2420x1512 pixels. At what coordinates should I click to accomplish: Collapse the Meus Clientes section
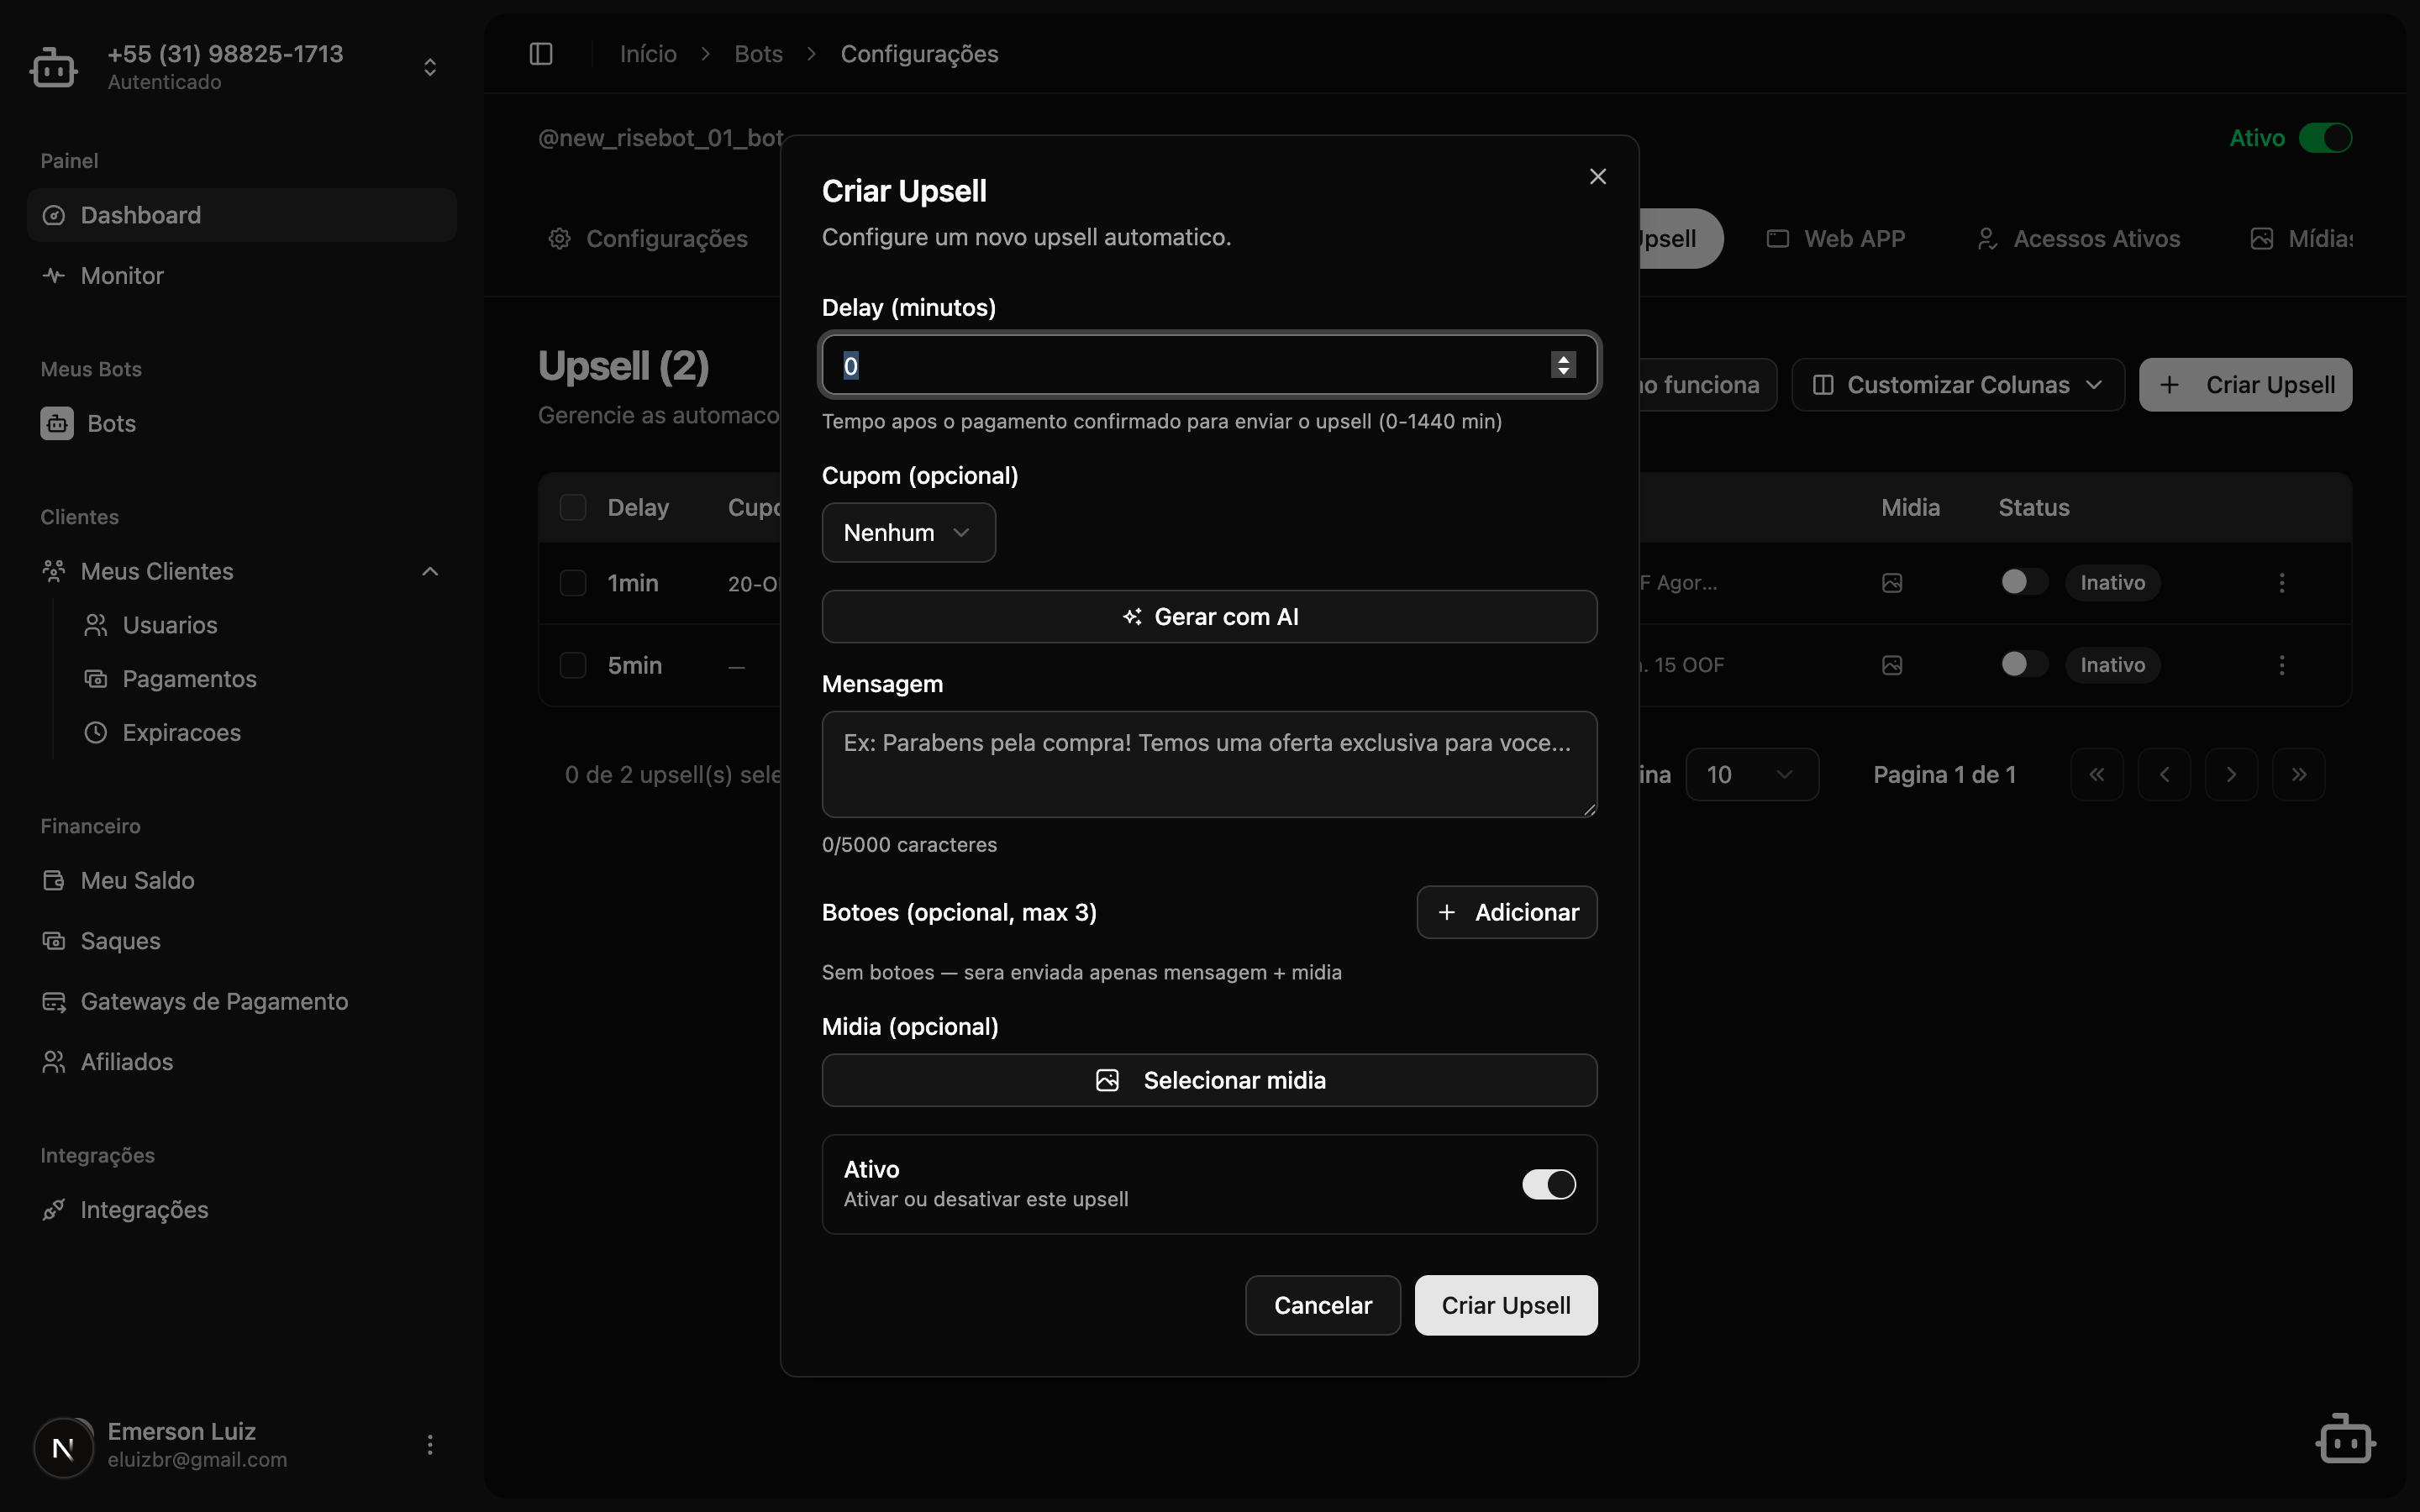[x=430, y=571]
